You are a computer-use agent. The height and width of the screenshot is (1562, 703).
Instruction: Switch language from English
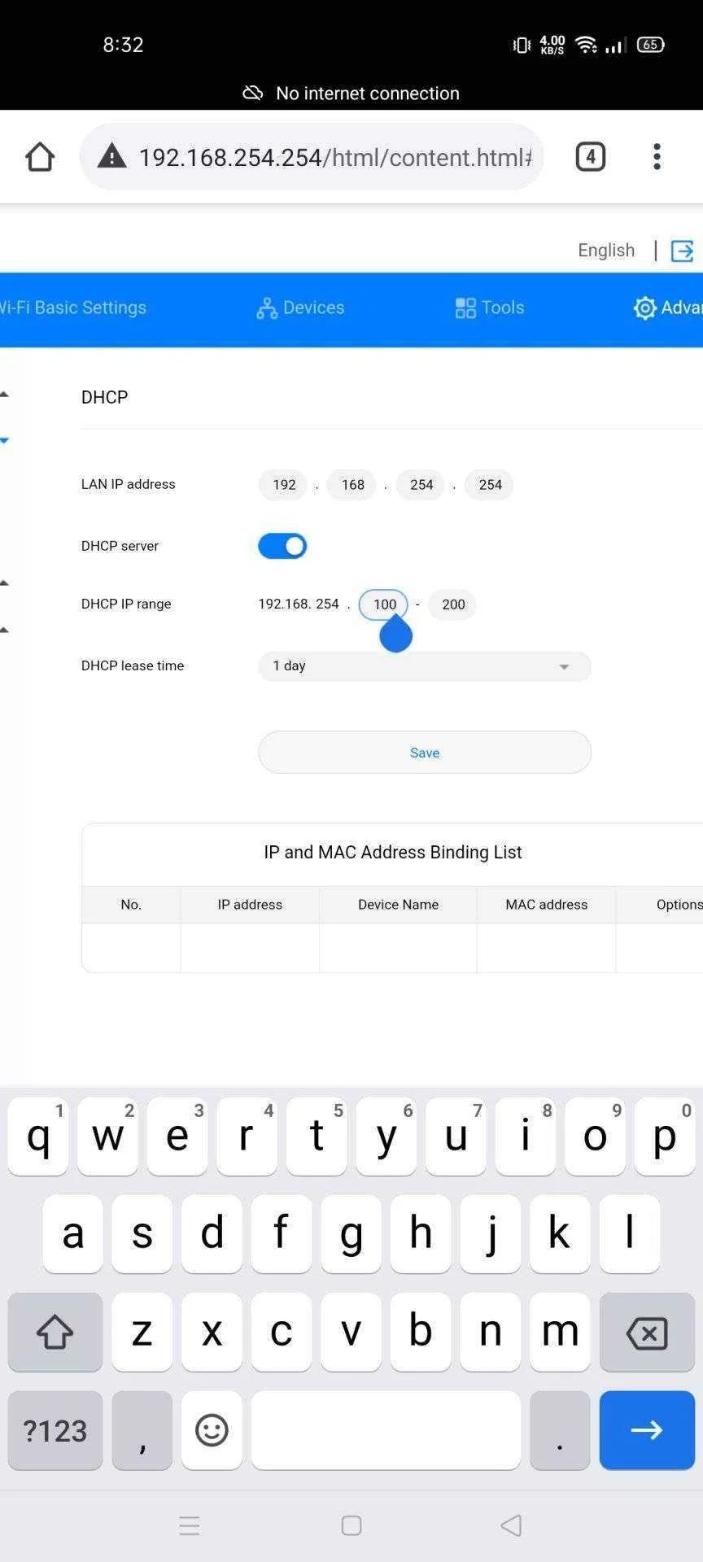(x=606, y=251)
